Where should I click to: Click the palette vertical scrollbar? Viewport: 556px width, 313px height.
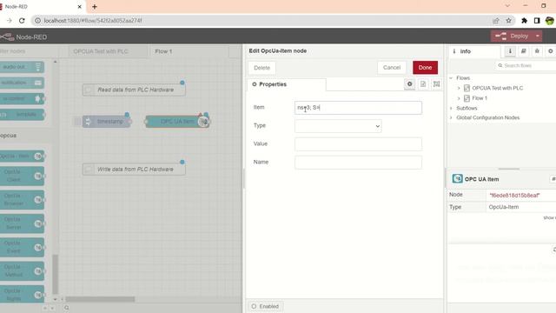click(x=55, y=274)
